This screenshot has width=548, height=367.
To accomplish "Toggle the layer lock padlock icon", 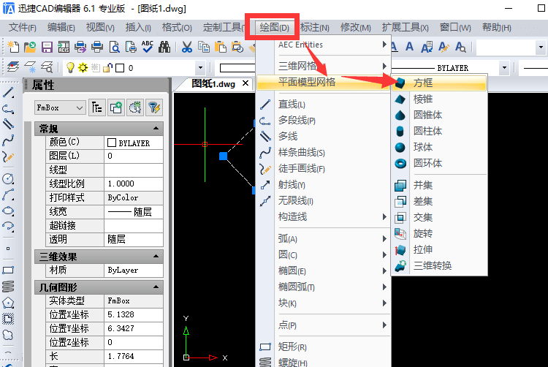I will point(107,68).
